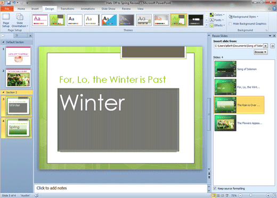This screenshot has height=198, width=277.
Task: Open Background Styles dropdown
Action: 243,16
